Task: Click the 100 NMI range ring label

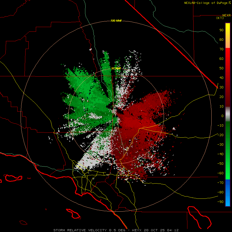Action: (116, 21)
